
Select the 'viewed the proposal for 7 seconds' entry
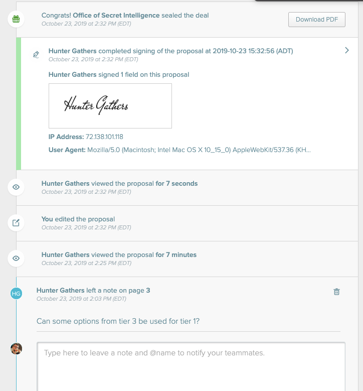coord(187,188)
